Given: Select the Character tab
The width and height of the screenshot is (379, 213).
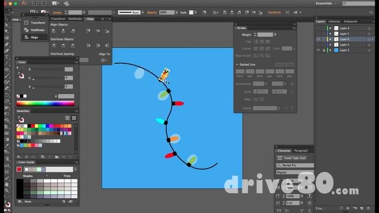Looking at the screenshot, I should (284, 151).
